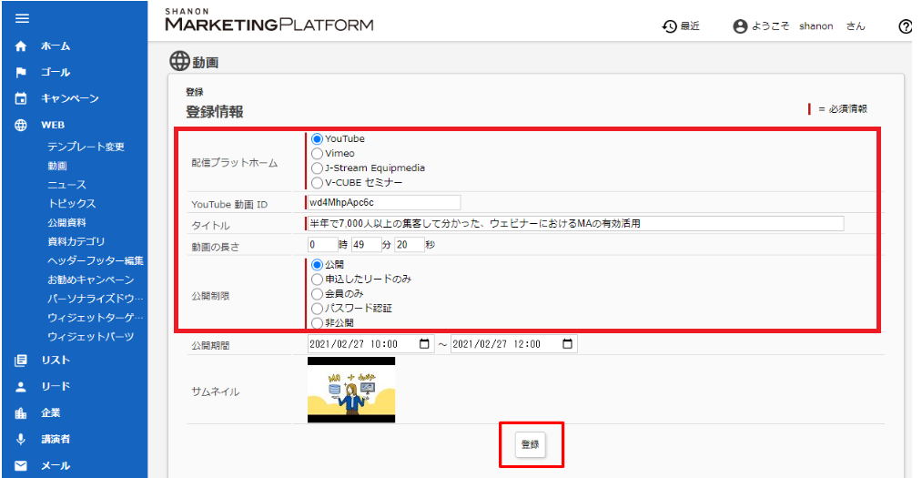This screenshot has height=478, width=922.
Task: Open リスト in the sidebar
Action: tap(56, 360)
